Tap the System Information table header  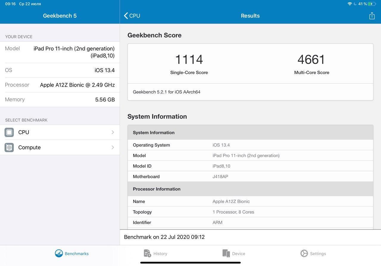pos(250,132)
